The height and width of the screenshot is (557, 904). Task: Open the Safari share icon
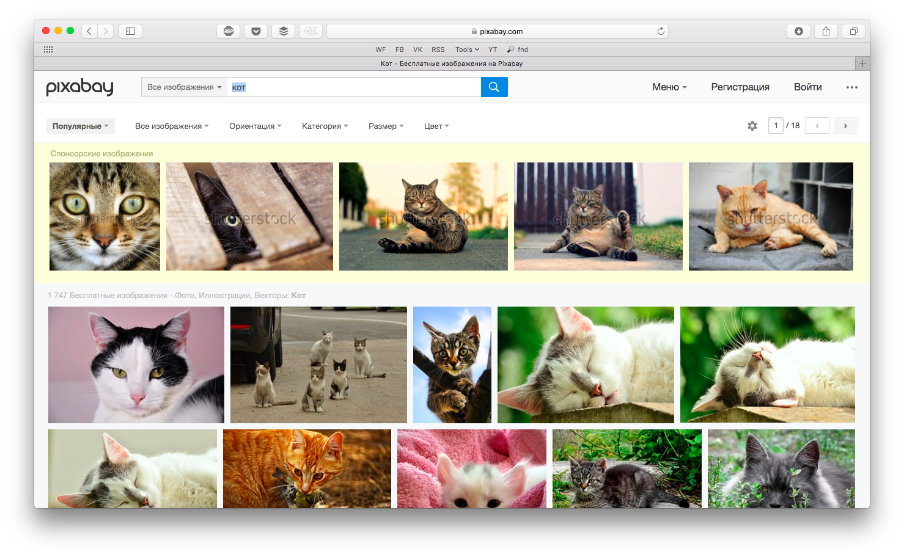[x=826, y=31]
